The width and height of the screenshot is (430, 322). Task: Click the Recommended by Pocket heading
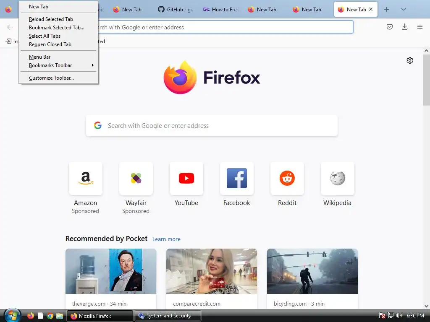pos(106,239)
